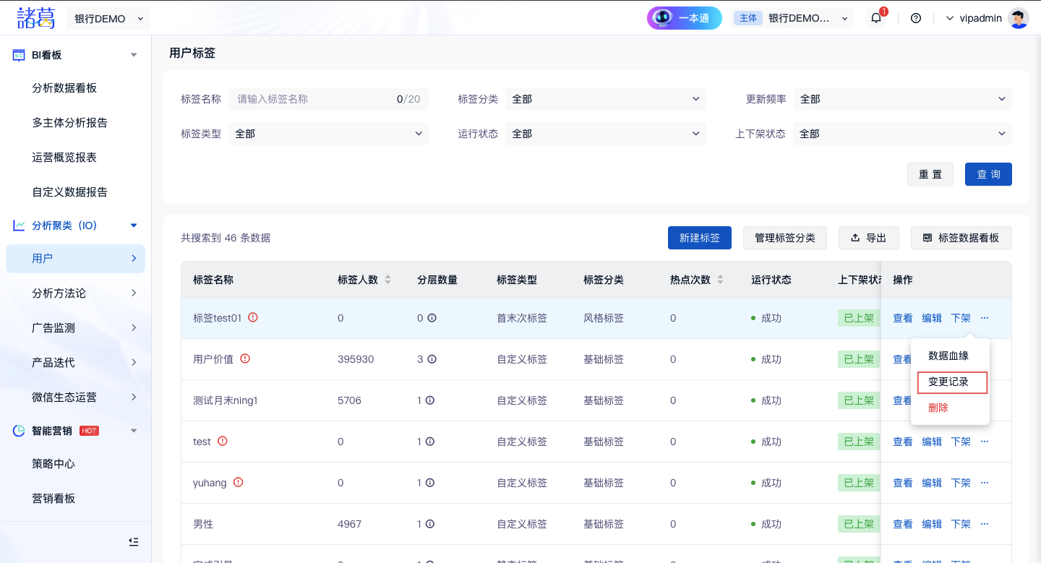1041x563 pixels.
Task: Click 编辑 link for yuhang row
Action: (932, 483)
